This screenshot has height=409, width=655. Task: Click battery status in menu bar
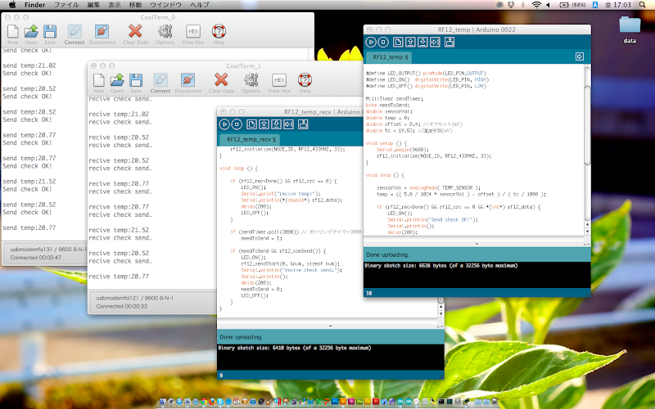572,5
